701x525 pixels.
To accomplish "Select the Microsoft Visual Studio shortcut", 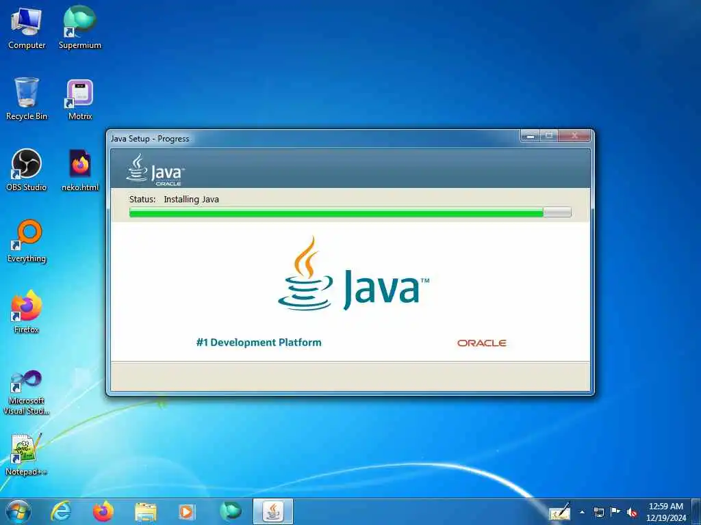I will [x=27, y=392].
